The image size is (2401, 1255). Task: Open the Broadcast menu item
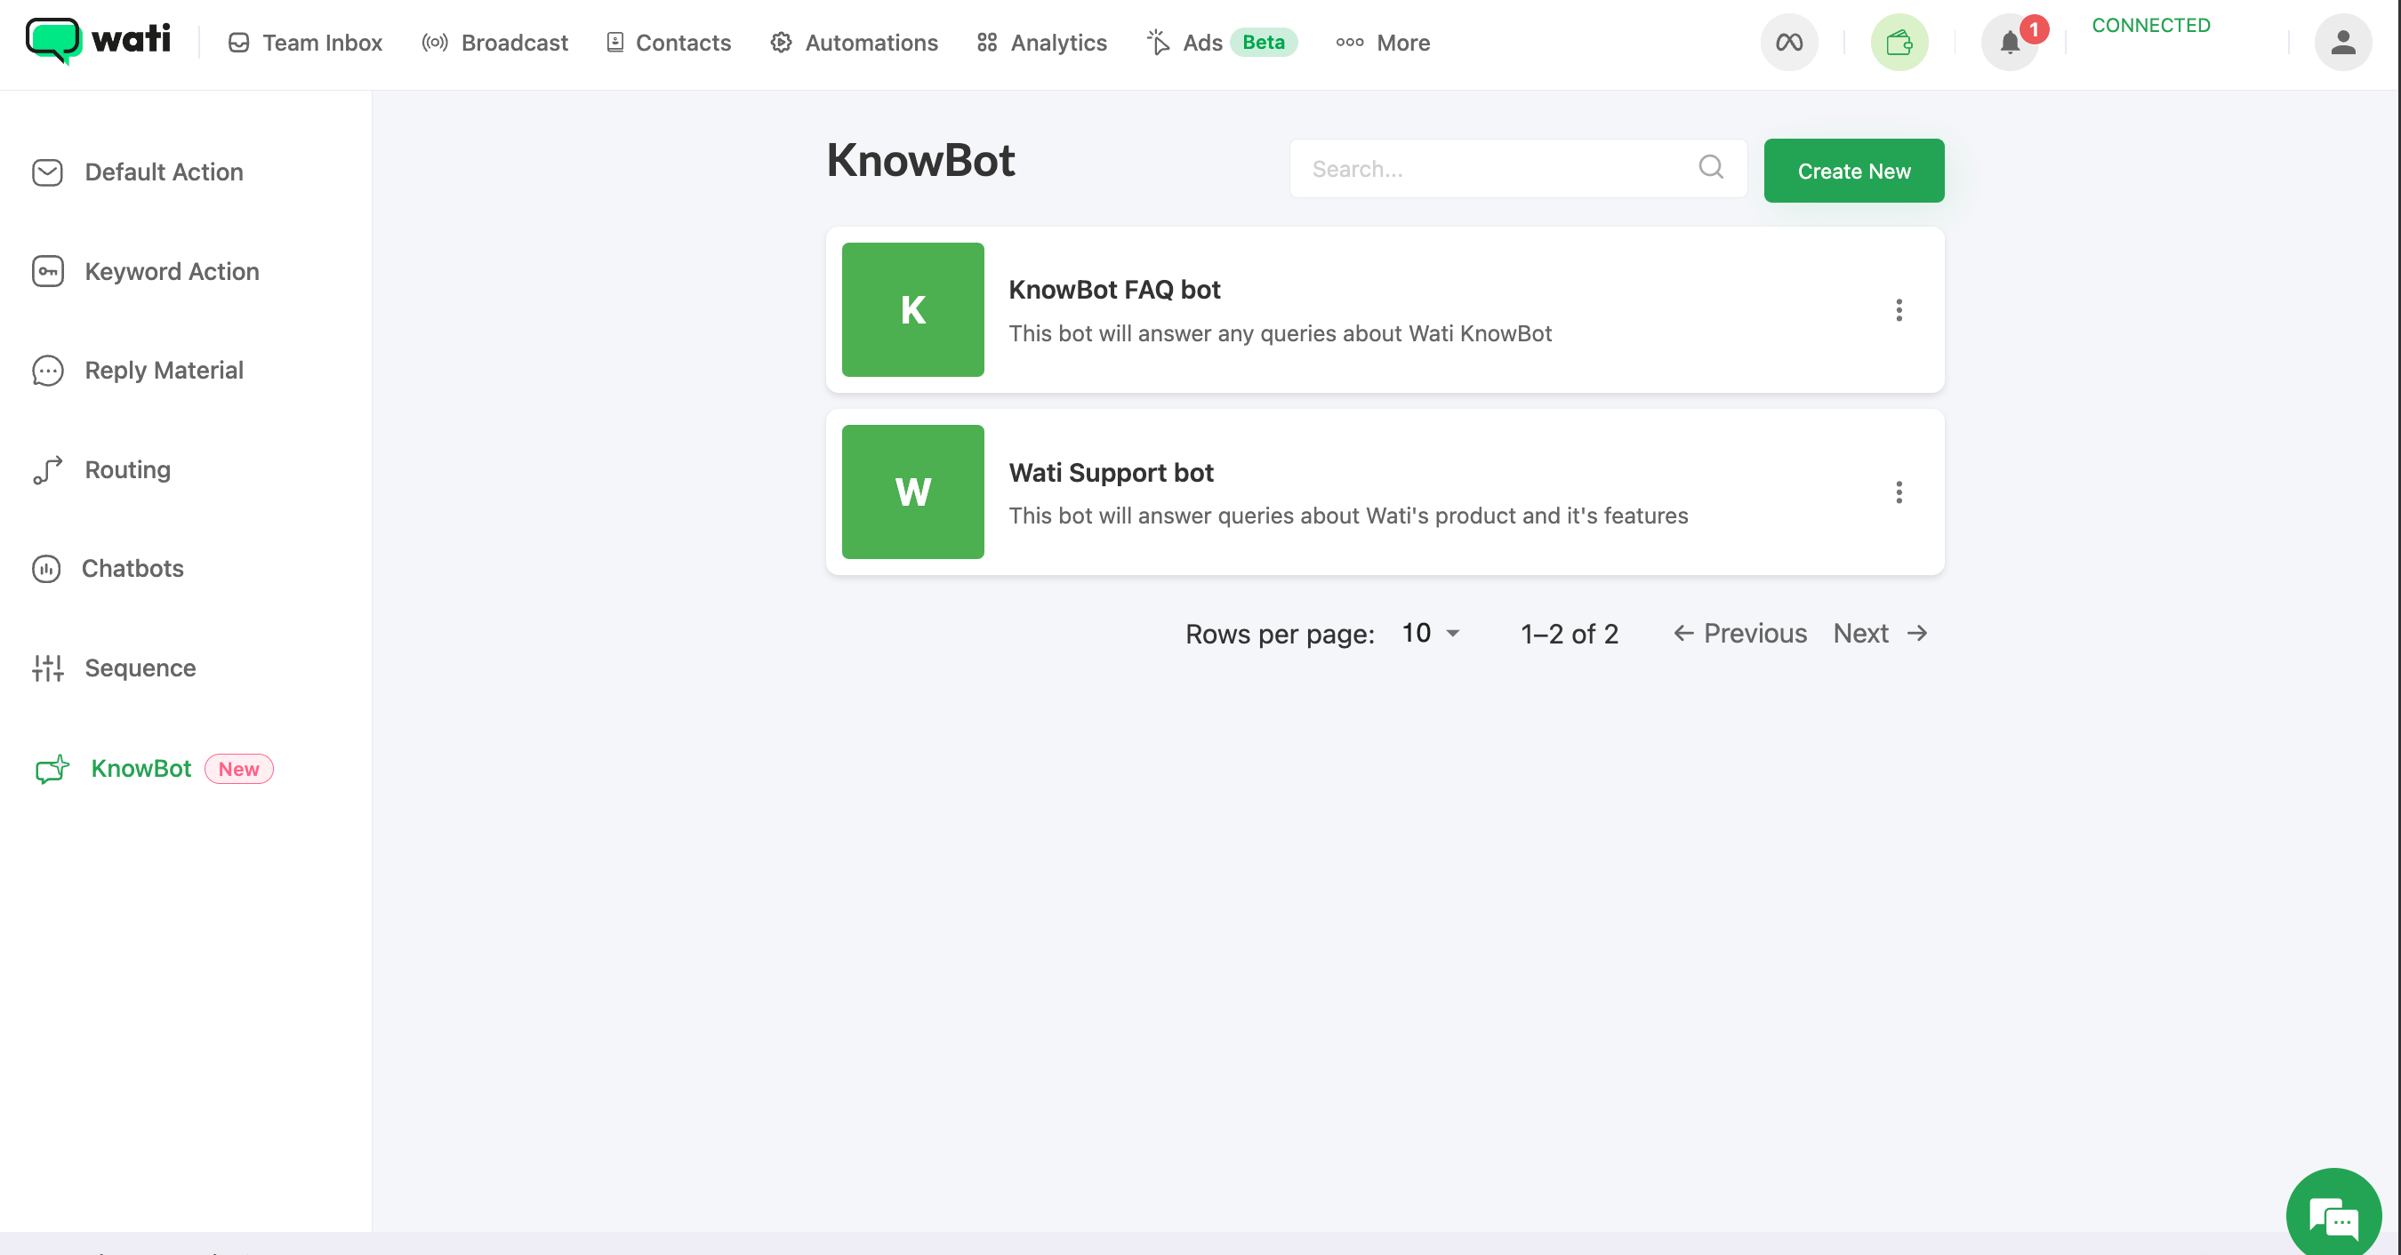tap(494, 43)
